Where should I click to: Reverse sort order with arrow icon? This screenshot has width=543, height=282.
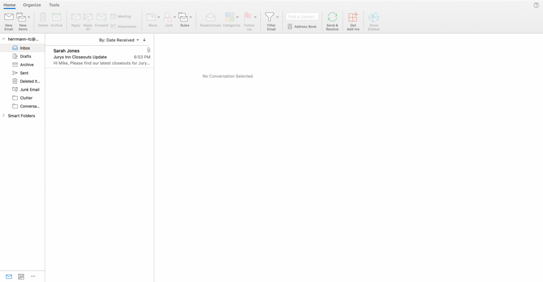tap(144, 40)
